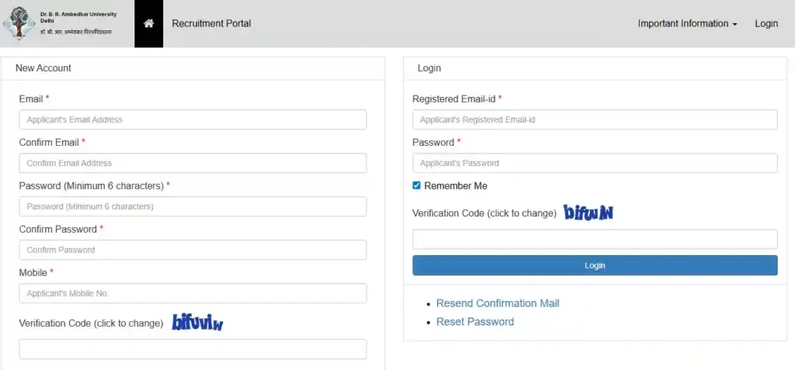The width and height of the screenshot is (795, 370).
Task: Focus the Registered Email-id input
Action: point(595,119)
